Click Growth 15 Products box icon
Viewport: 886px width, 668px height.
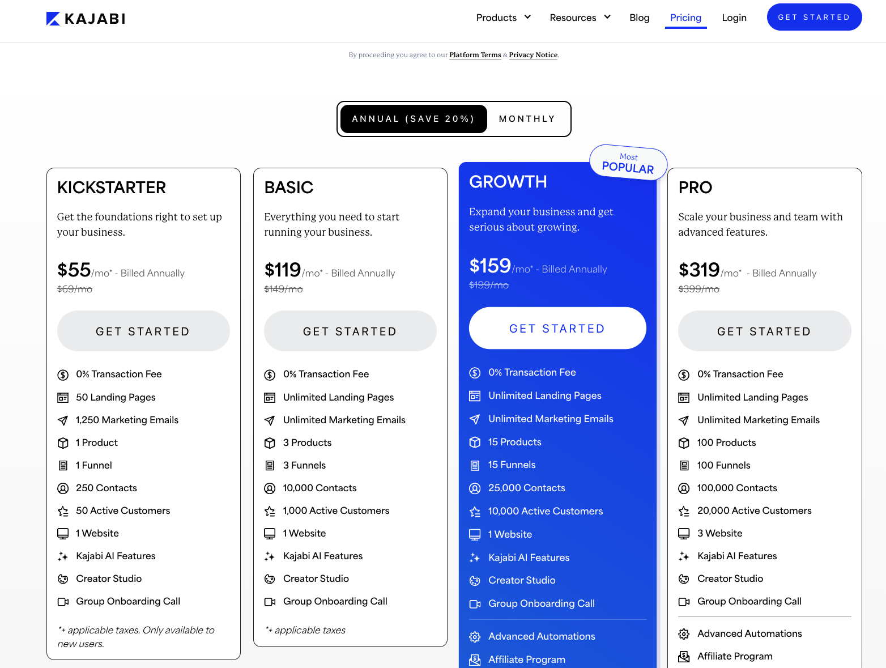[x=475, y=443]
